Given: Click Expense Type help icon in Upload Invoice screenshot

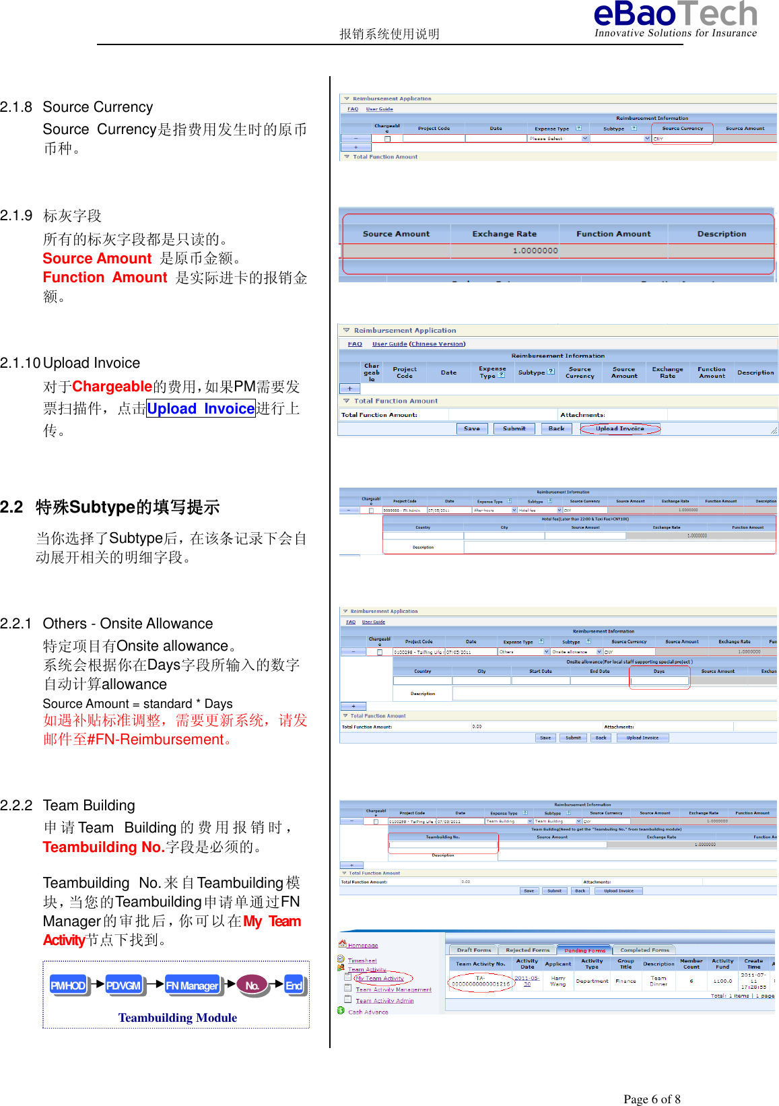Looking at the screenshot, I should pos(502,375).
